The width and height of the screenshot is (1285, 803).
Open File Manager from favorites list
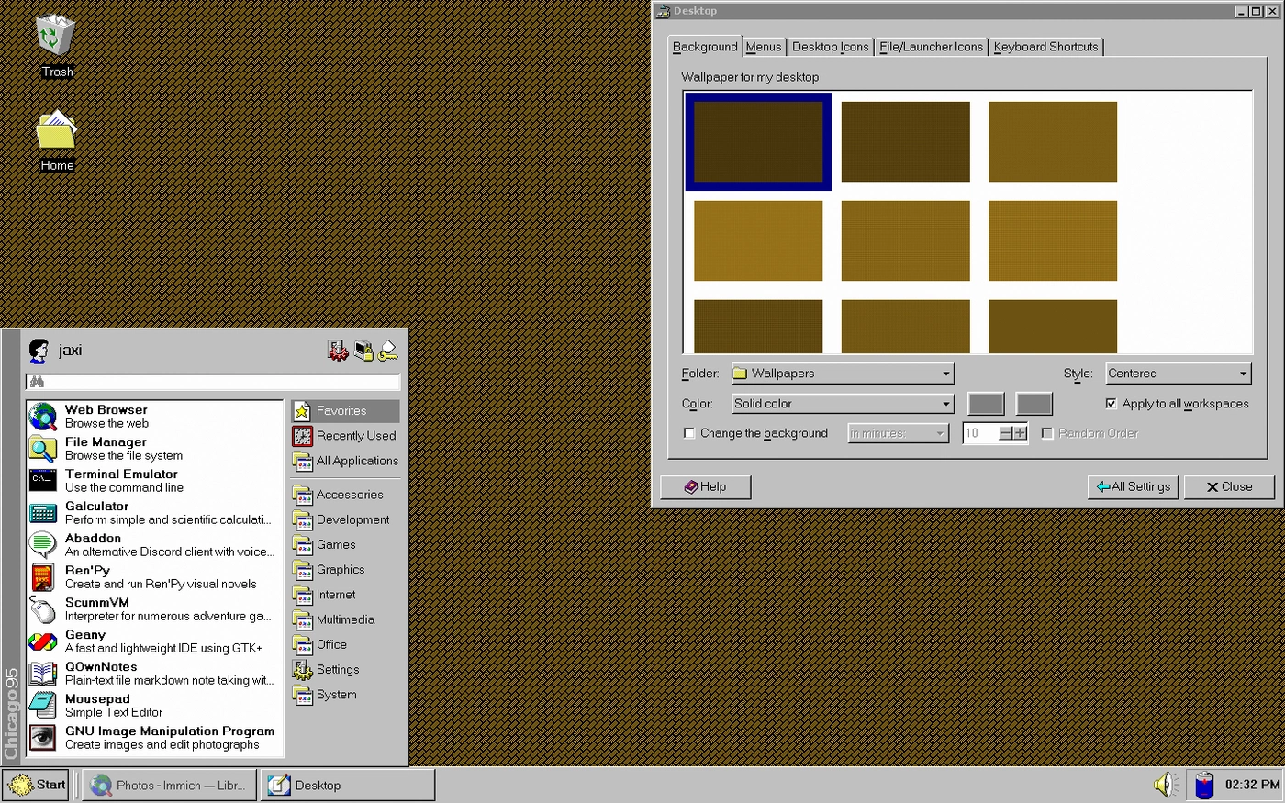pos(154,449)
